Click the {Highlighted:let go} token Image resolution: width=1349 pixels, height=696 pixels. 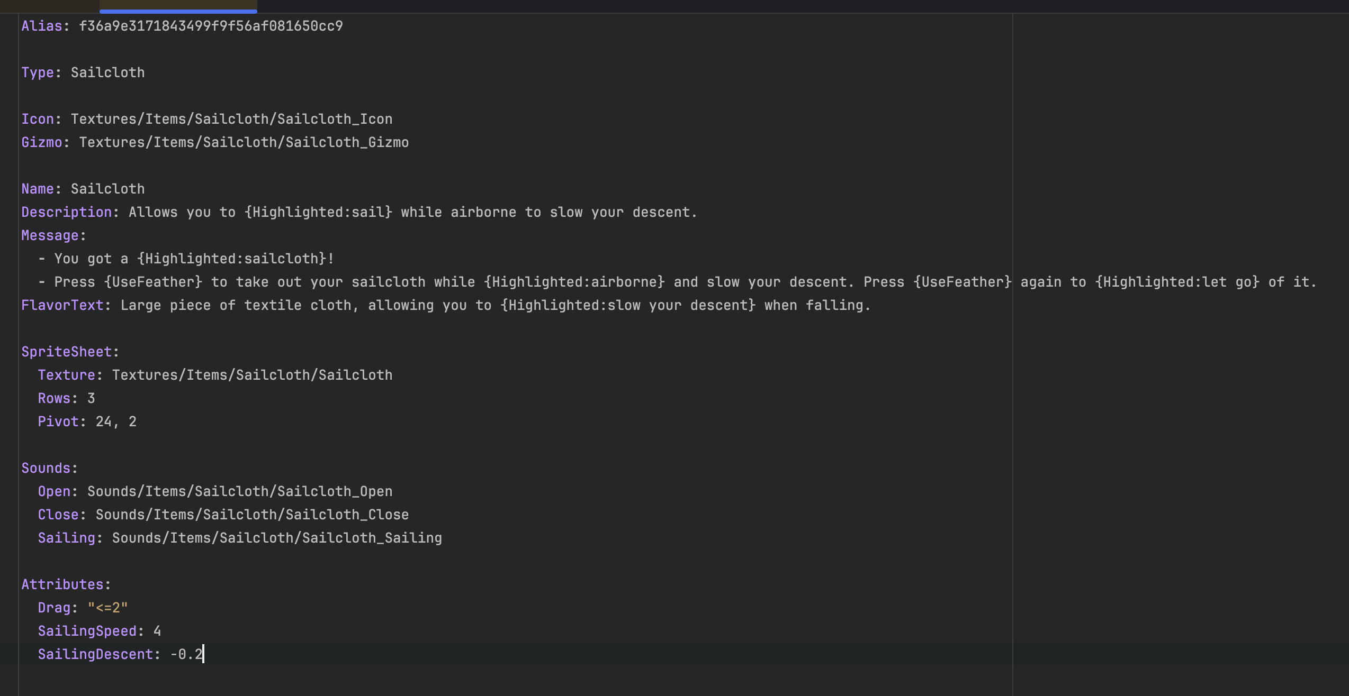[x=1177, y=282]
